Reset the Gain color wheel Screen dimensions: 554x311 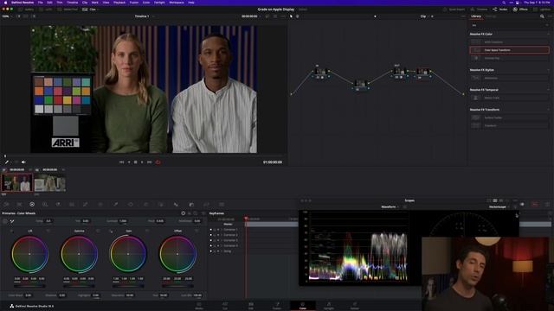click(x=147, y=231)
